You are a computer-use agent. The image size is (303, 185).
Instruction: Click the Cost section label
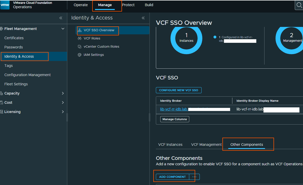(x=8, y=103)
